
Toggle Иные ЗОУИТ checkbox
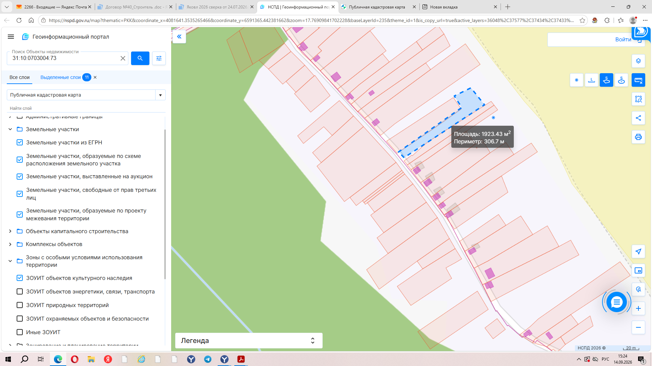(x=20, y=332)
